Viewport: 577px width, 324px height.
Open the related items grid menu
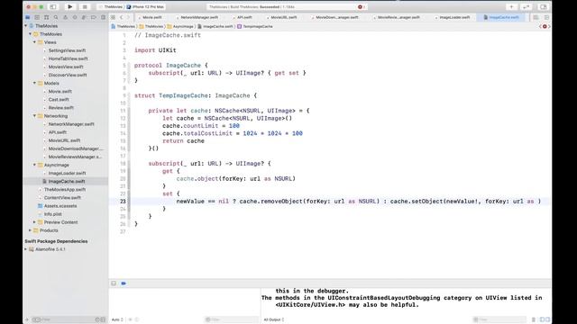tap(114, 17)
